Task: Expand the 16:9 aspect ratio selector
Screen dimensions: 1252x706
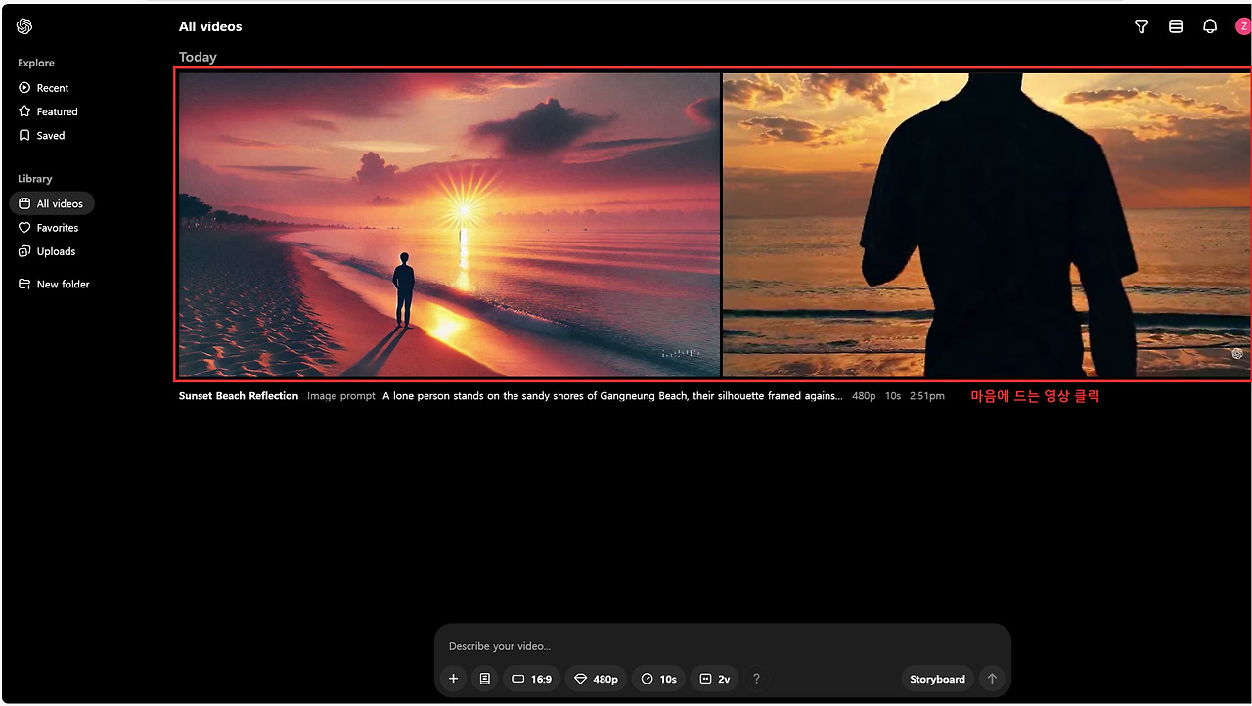Action: coord(532,679)
